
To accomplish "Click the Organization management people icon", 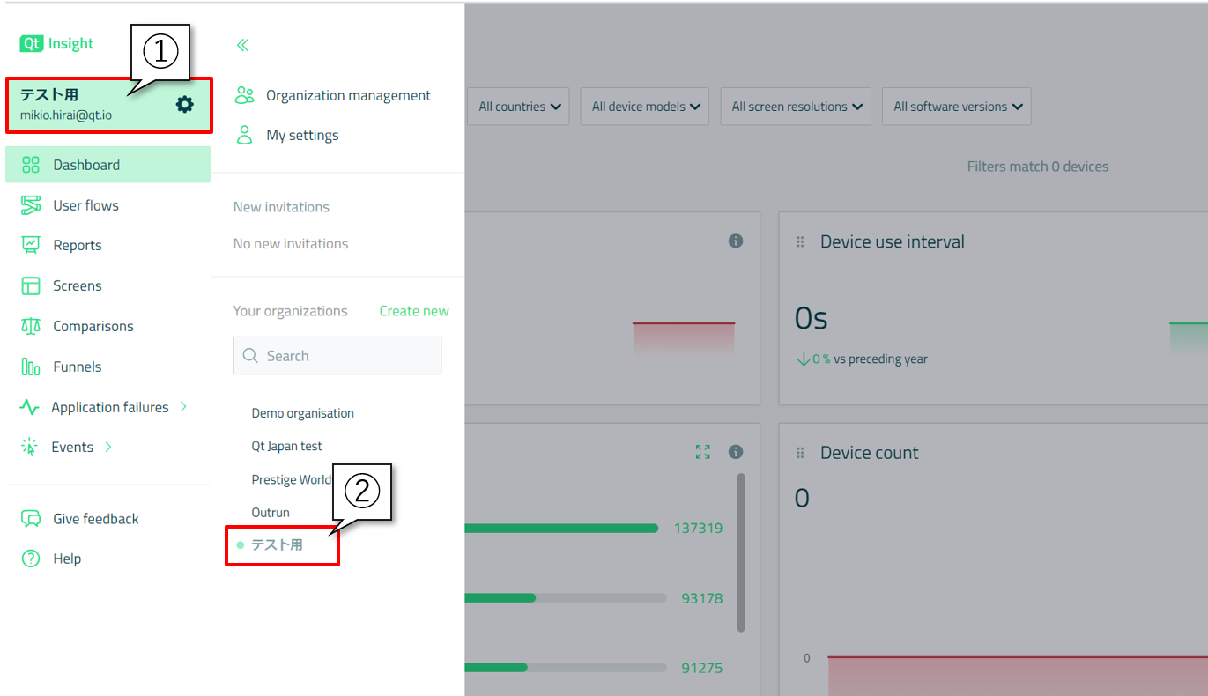I will (244, 95).
